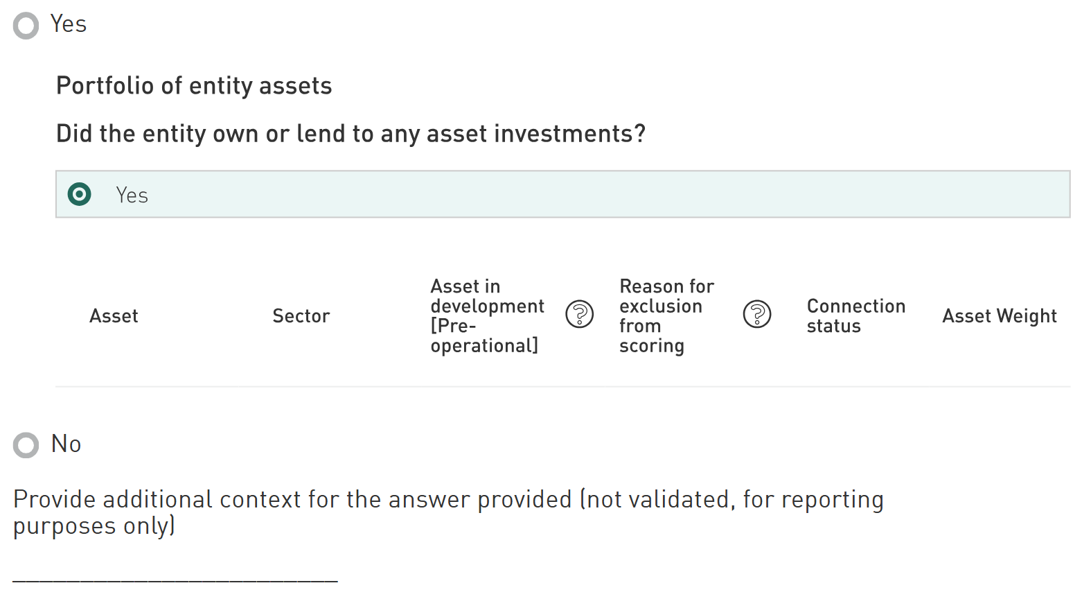This screenshot has height=608, width=1091.
Task: Click Yes label inside the highlighted box
Action: 132,196
